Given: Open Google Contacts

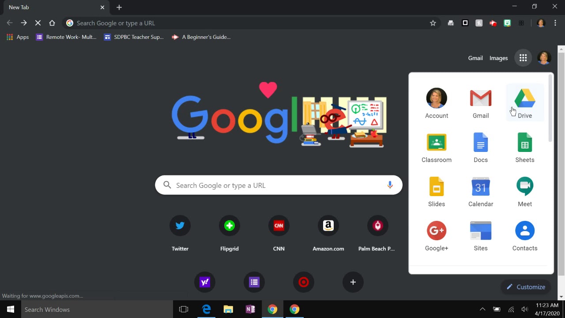Looking at the screenshot, I should (x=525, y=235).
